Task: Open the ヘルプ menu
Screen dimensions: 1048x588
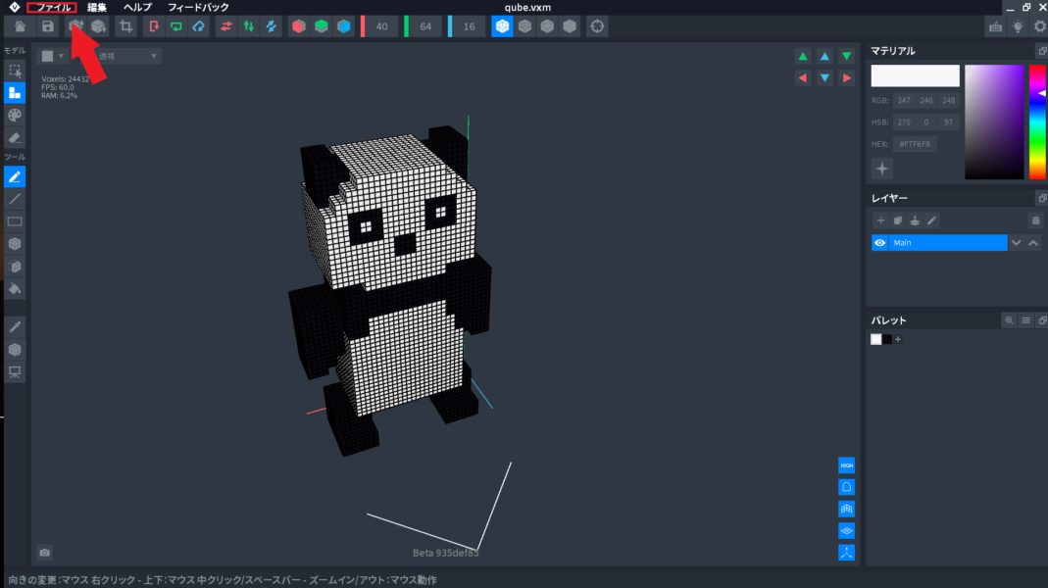Action: point(137,8)
